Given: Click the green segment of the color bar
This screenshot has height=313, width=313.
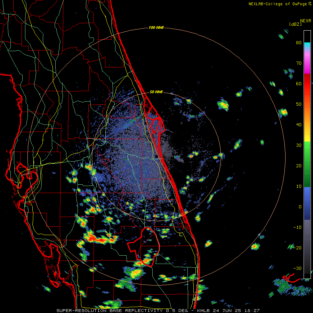Looking at the screenshot, I should pos(307,164).
